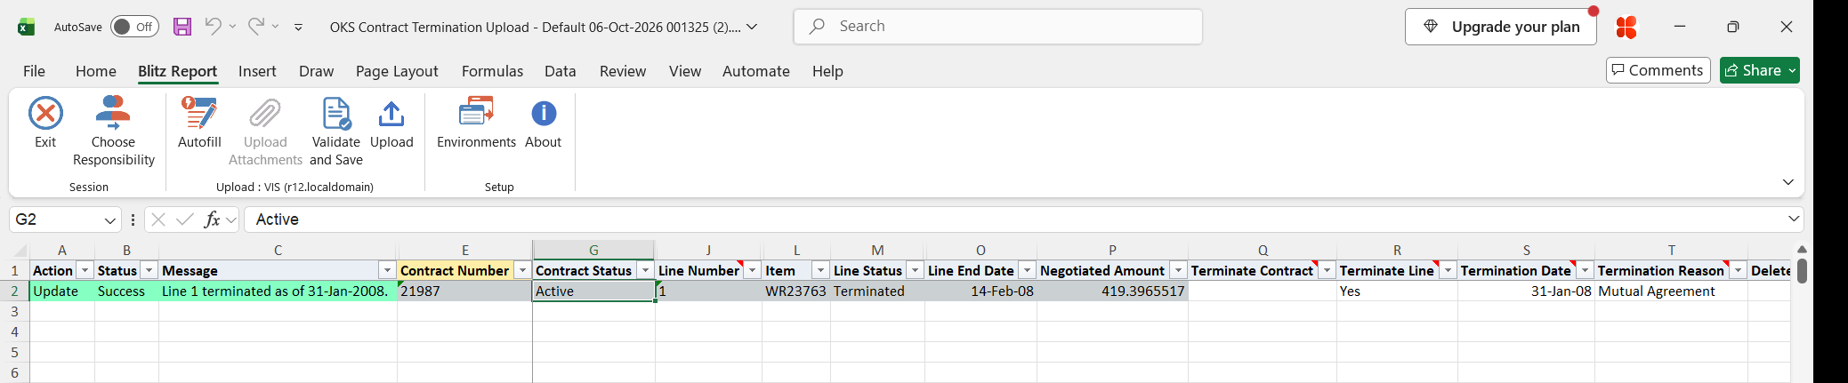Click Validate and Save
This screenshot has width=1848, height=383.
pyautogui.click(x=336, y=132)
